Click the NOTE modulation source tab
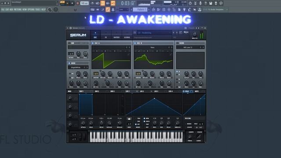The width and height of the screenshot is (281, 158). [x=197, y=91]
